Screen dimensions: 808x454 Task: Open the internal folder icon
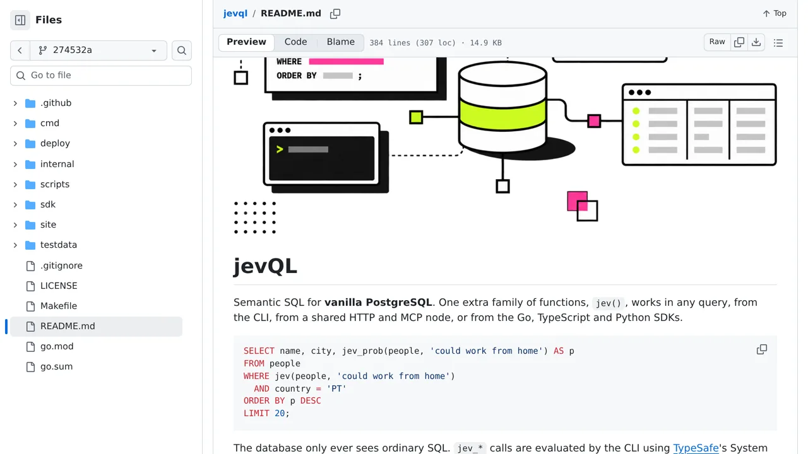[30, 165]
